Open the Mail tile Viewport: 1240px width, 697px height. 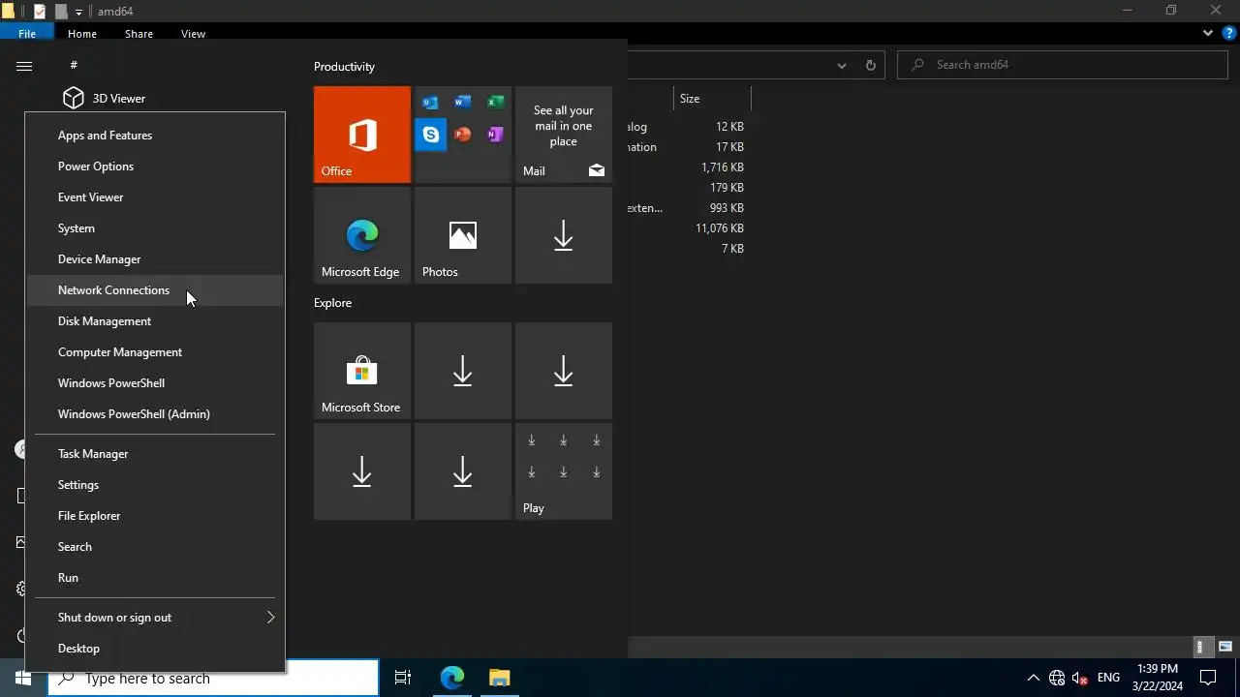pos(564,135)
